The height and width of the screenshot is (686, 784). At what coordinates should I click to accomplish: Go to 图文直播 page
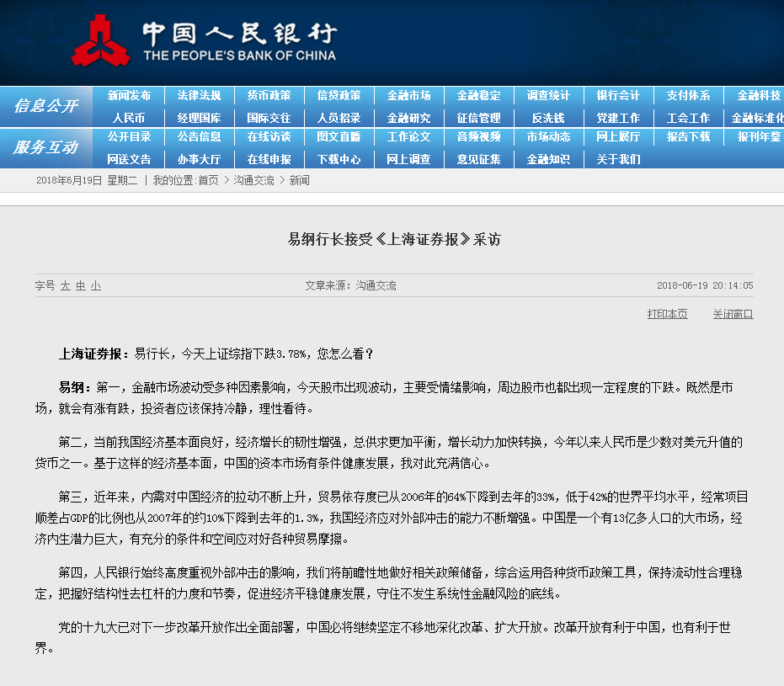[x=339, y=136]
